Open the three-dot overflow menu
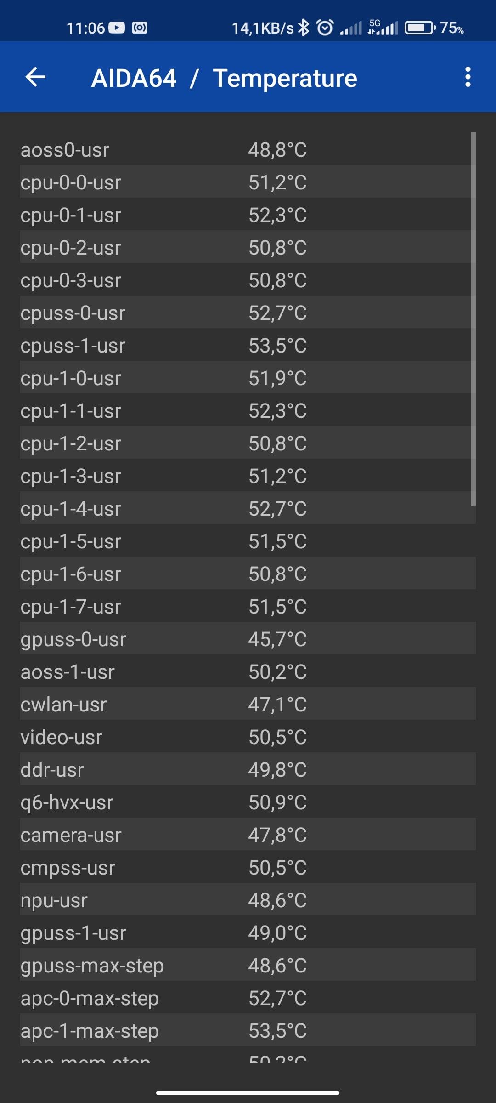 coord(468,77)
